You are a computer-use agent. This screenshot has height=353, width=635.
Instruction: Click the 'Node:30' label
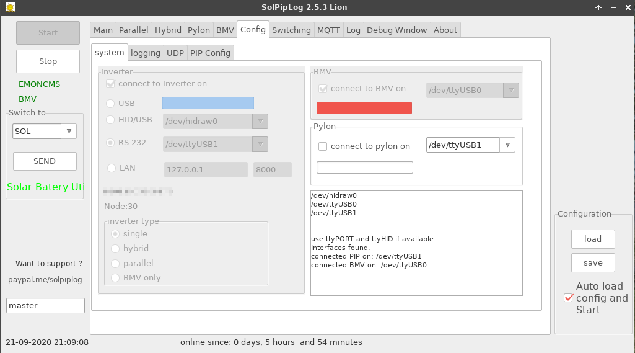pyautogui.click(x=121, y=206)
